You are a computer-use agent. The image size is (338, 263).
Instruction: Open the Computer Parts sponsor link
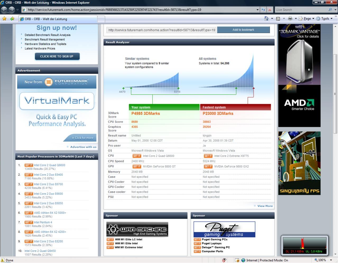point(212,251)
